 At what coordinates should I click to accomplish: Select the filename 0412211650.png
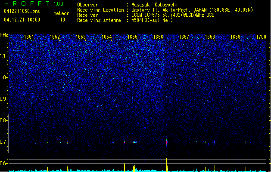click(22, 11)
